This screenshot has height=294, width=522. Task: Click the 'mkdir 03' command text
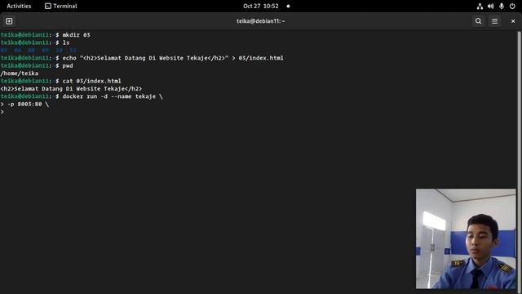(x=76, y=35)
